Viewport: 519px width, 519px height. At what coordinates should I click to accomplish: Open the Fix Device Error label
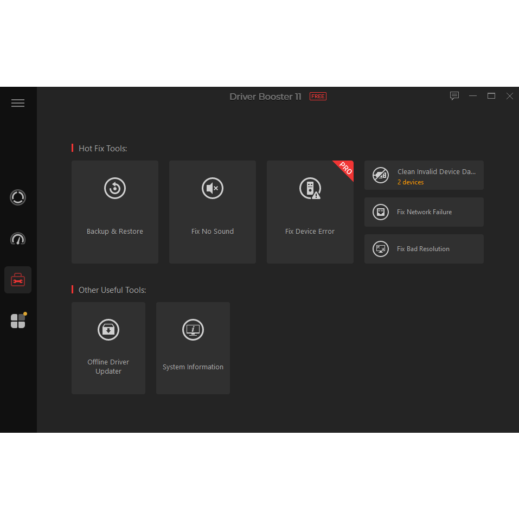click(x=310, y=232)
